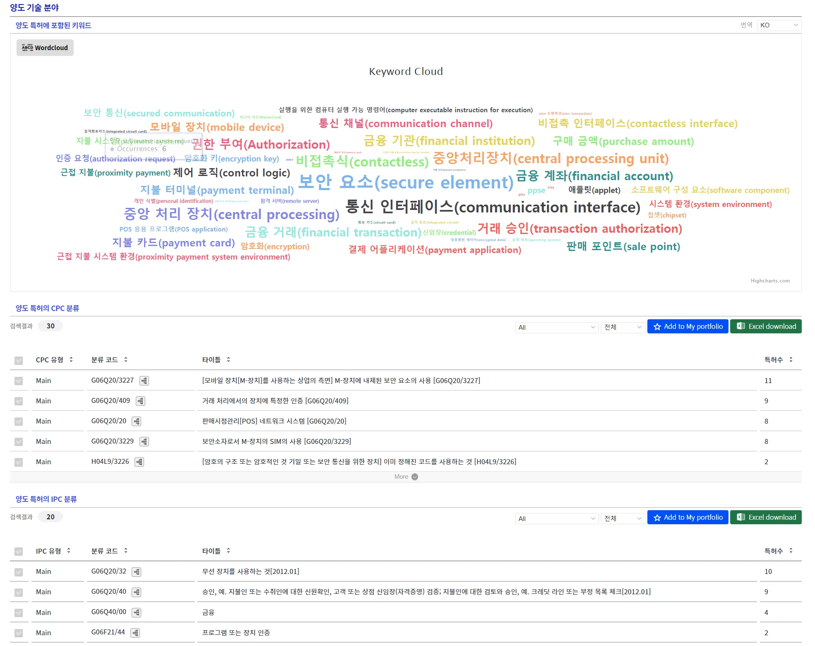This screenshot has height=646, width=815.
Task: Click sort arrows next to IPC 유형
Action: click(x=69, y=551)
